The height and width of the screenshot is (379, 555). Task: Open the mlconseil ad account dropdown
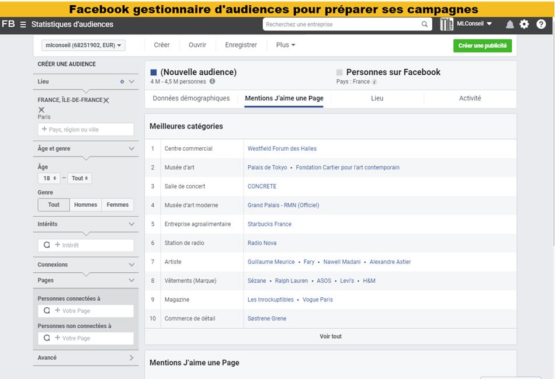84,46
